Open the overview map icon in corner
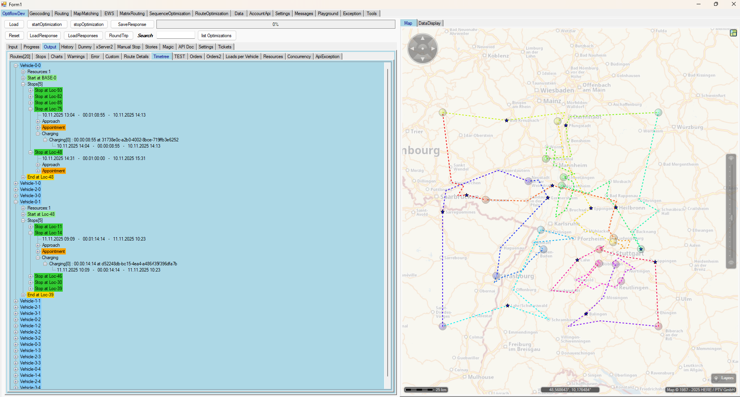This screenshot has width=740, height=397. click(733, 33)
